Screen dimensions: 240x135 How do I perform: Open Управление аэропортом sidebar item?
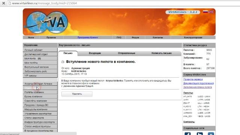pyautogui.click(x=40, y=114)
